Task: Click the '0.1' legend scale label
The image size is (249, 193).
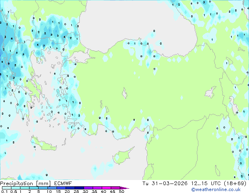Action: 5,191
